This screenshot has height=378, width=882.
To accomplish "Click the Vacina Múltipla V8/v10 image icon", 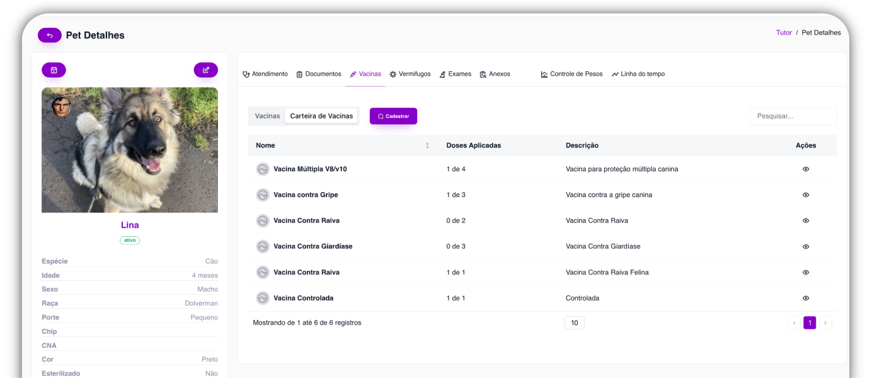I will click(x=263, y=169).
